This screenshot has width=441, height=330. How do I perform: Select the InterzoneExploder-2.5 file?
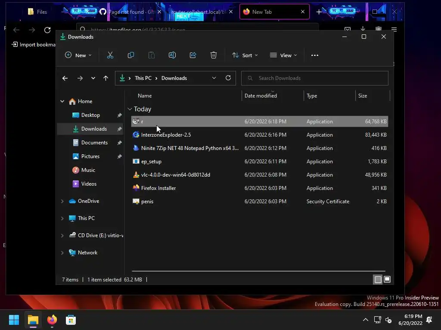pyautogui.click(x=260, y=135)
